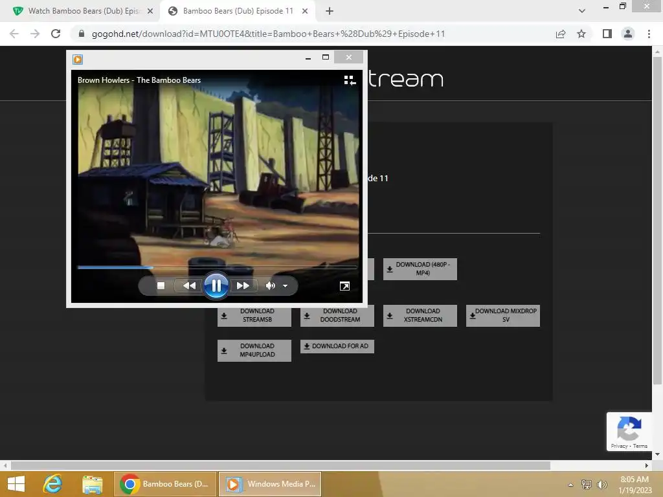This screenshot has height=497, width=663.
Task: Click Download Mixdrop SV button
Action: [502, 315]
